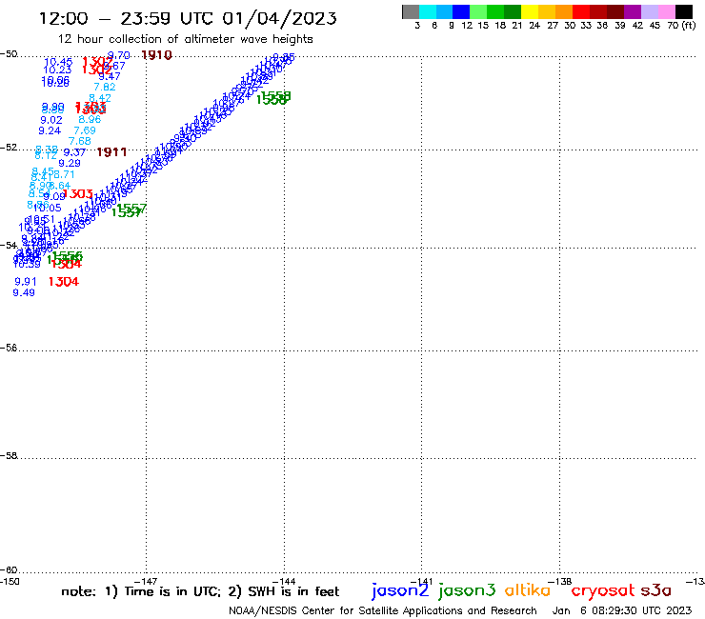Click the 9.37 wave height value
Image resolution: width=705 pixels, height=619 pixels.
click(x=74, y=152)
